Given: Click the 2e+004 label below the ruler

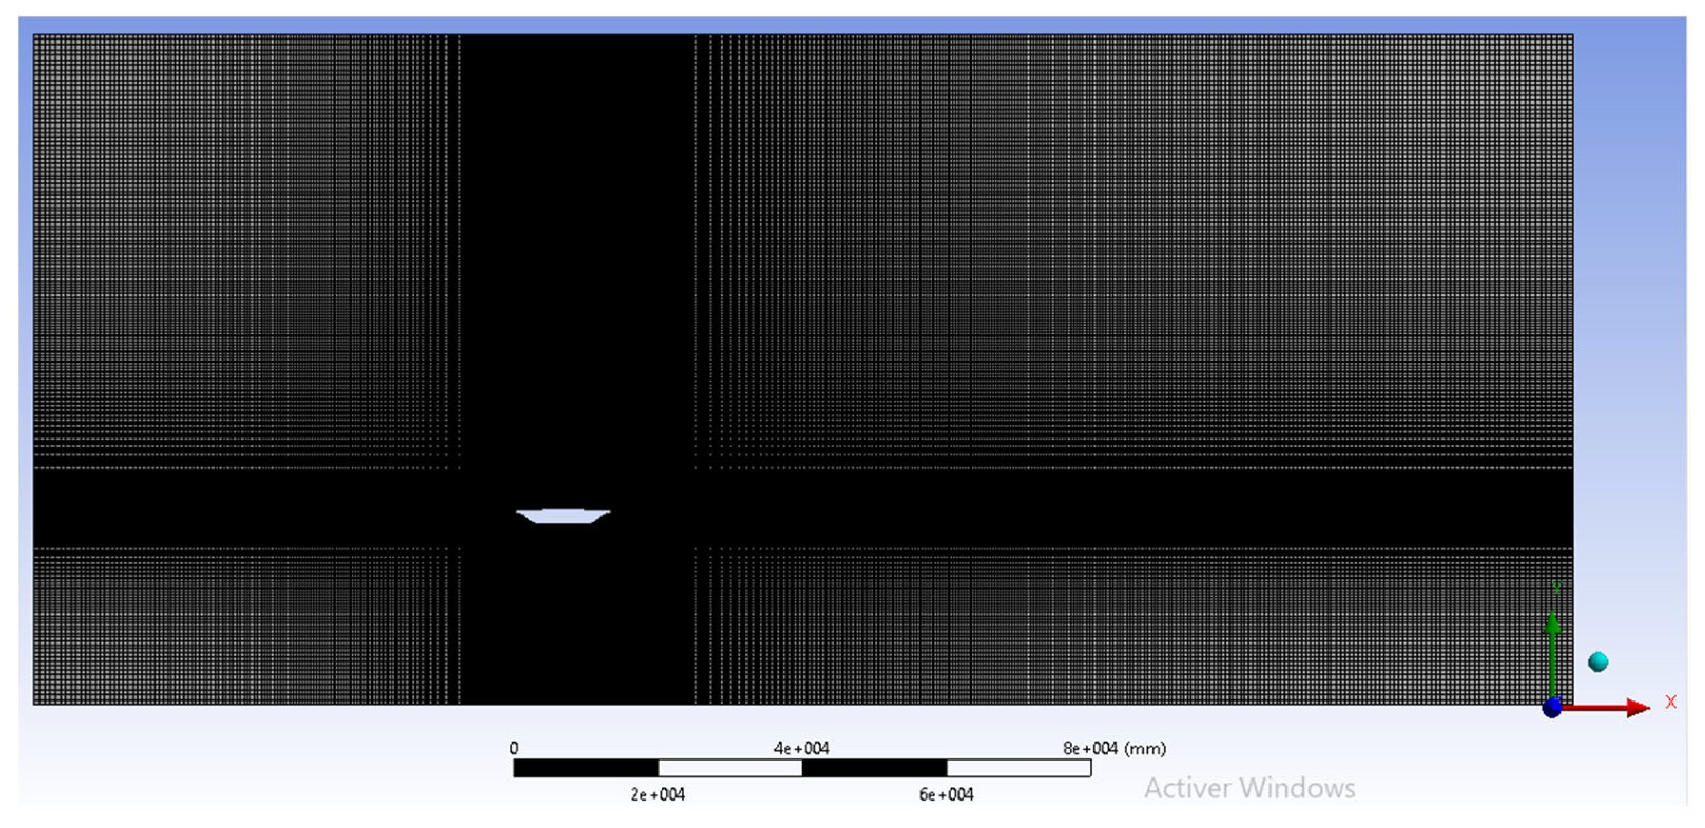Looking at the screenshot, I should (x=657, y=794).
